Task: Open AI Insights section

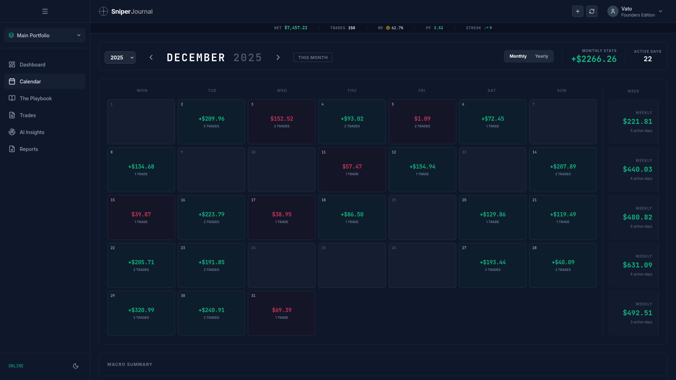Action: pyautogui.click(x=45, y=132)
